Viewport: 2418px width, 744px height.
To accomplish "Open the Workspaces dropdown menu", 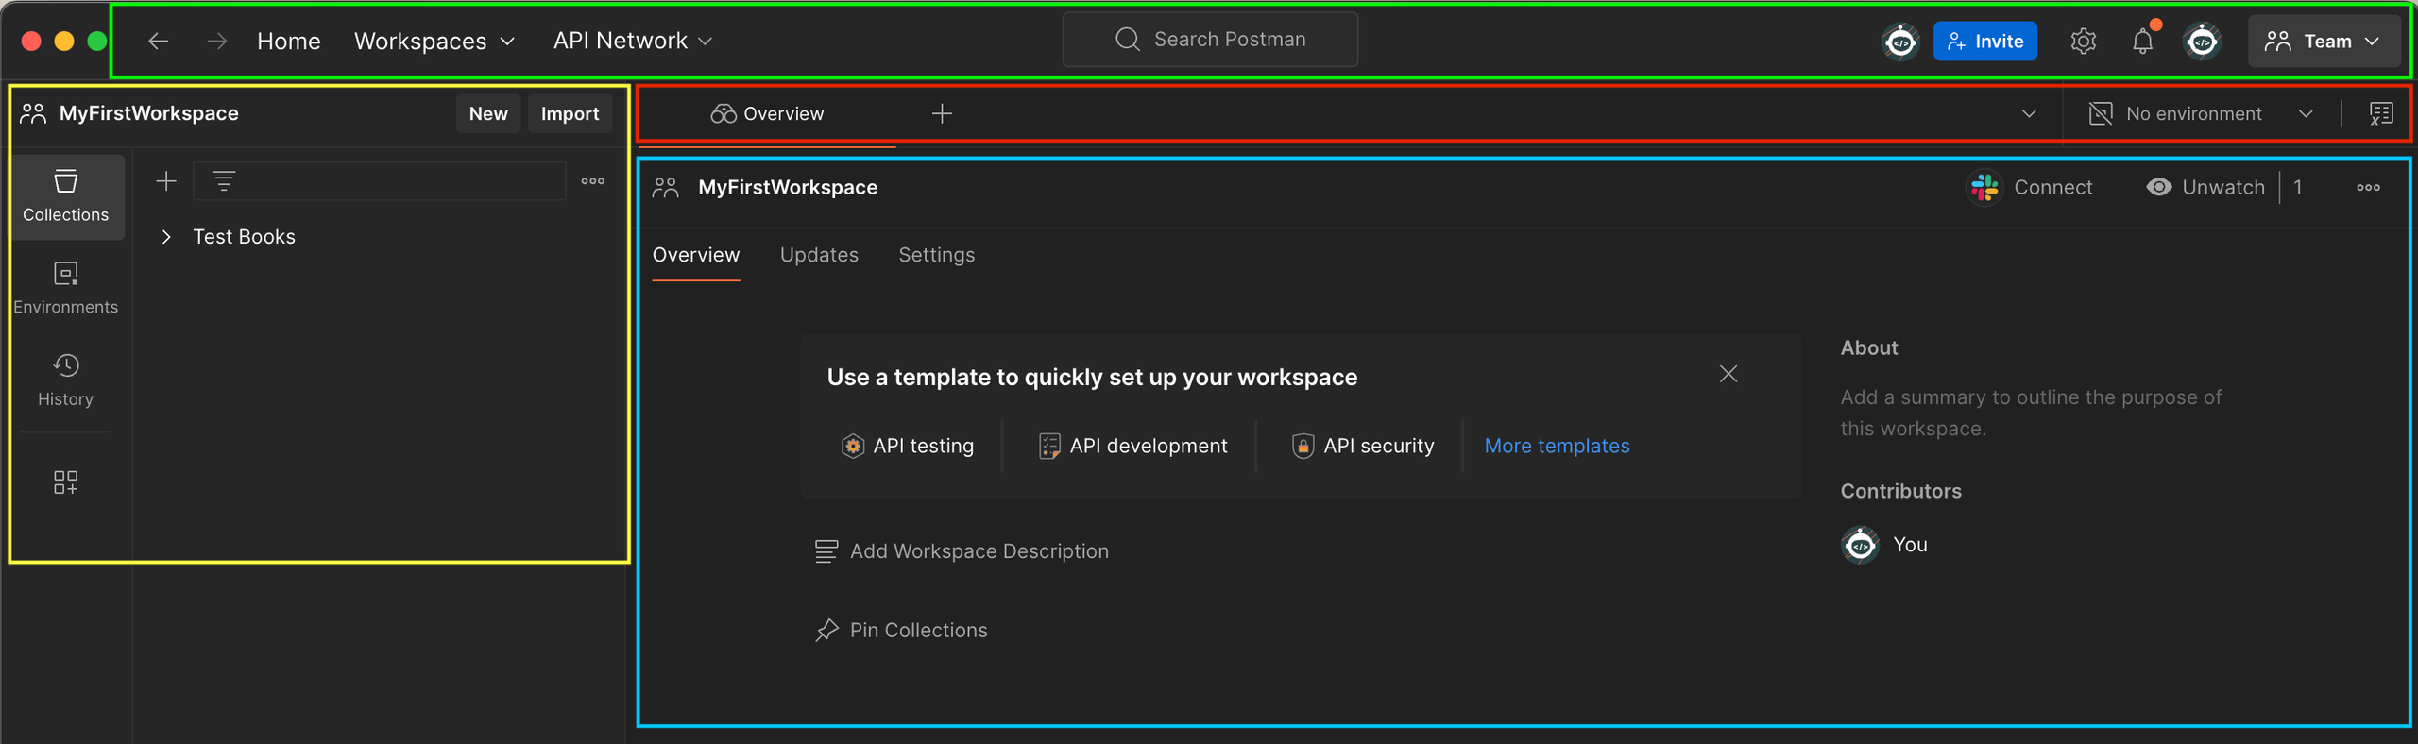I will pos(434,41).
